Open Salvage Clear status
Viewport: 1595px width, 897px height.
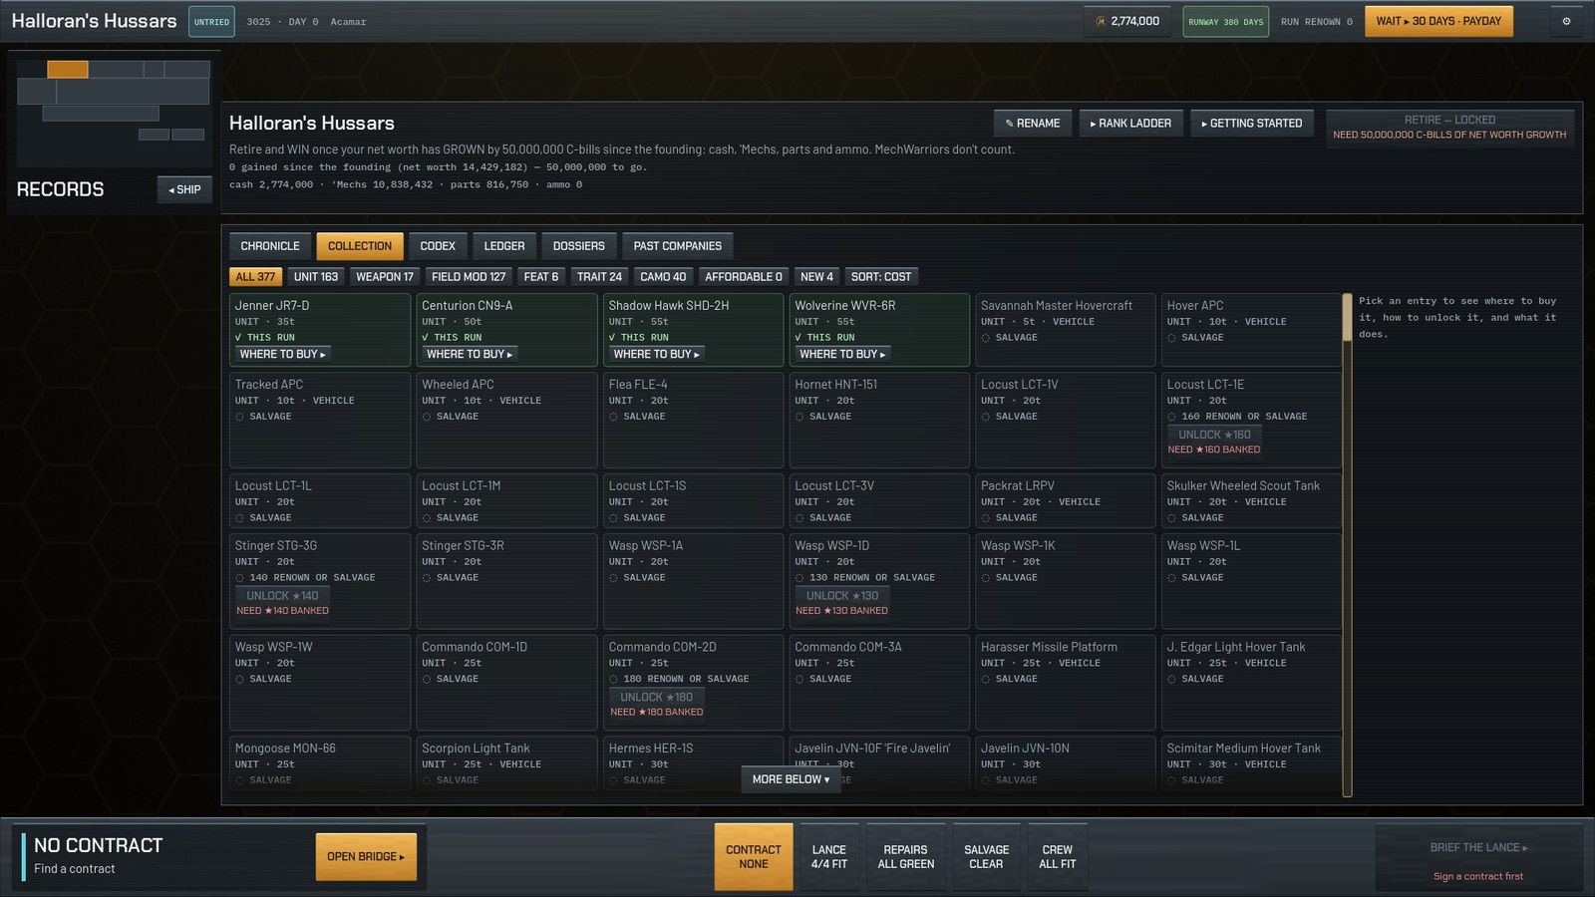click(986, 857)
